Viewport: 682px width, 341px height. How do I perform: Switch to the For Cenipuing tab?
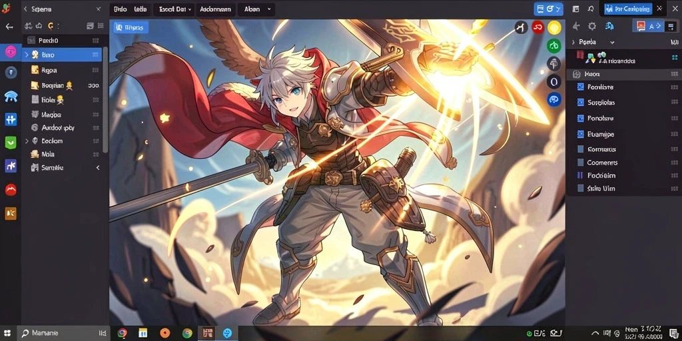(627, 9)
